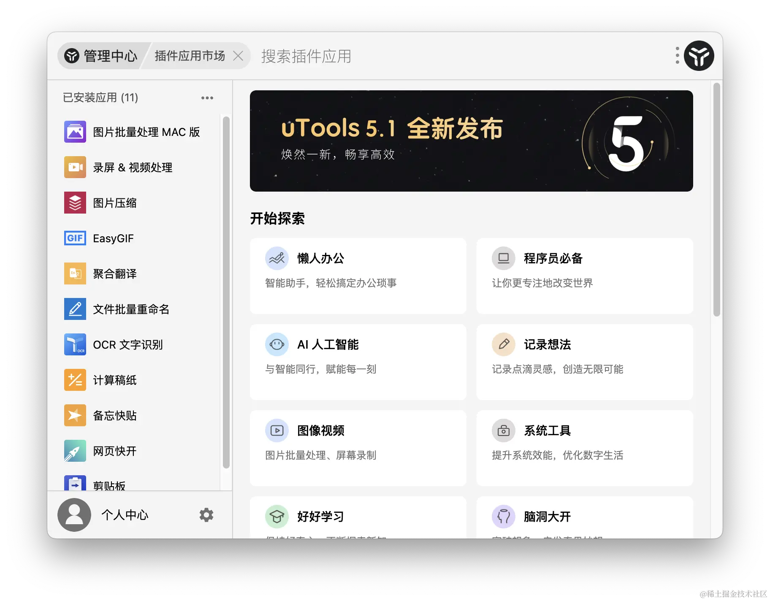
Task: Open the 图像视频 category title
Action: [321, 430]
